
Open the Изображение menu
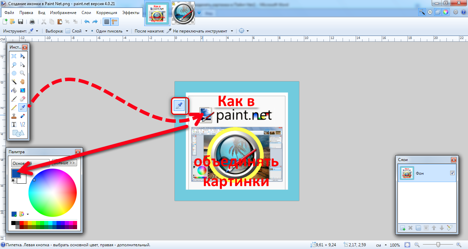(63, 13)
